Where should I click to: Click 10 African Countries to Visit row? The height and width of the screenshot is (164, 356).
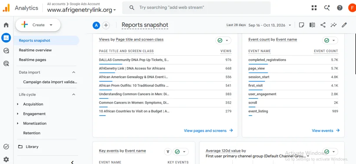click(165, 111)
